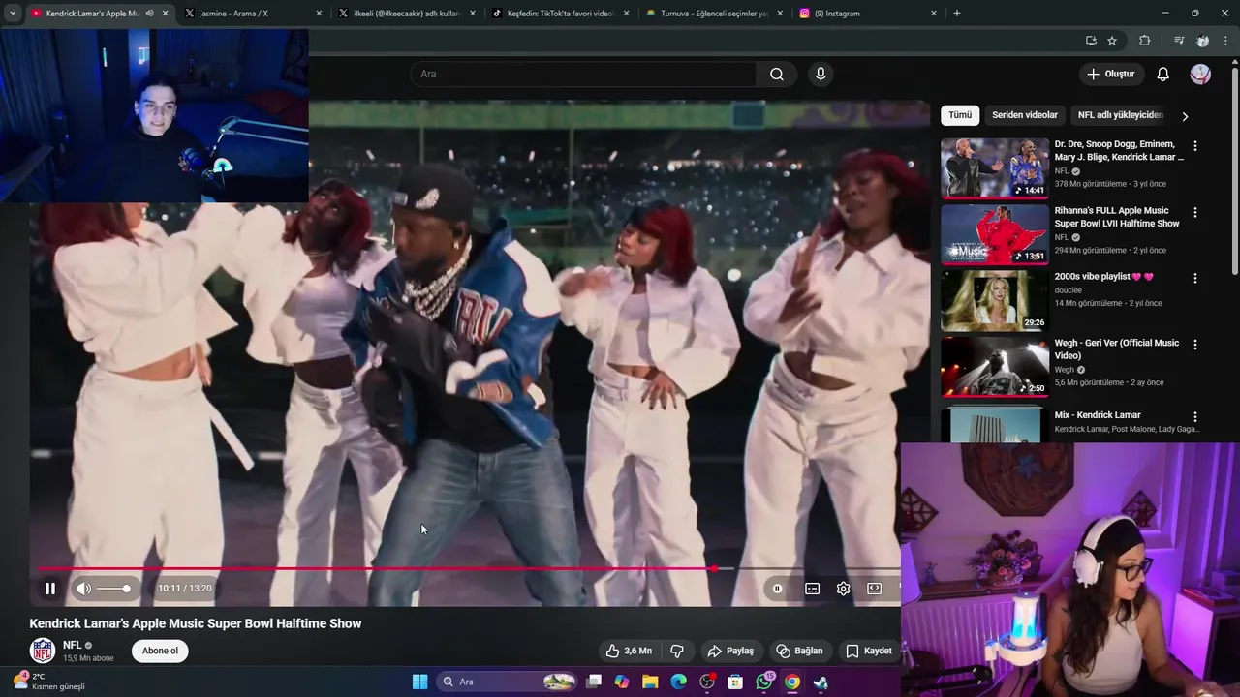
Task: Start voice search with the microphone
Action: [x=821, y=74]
